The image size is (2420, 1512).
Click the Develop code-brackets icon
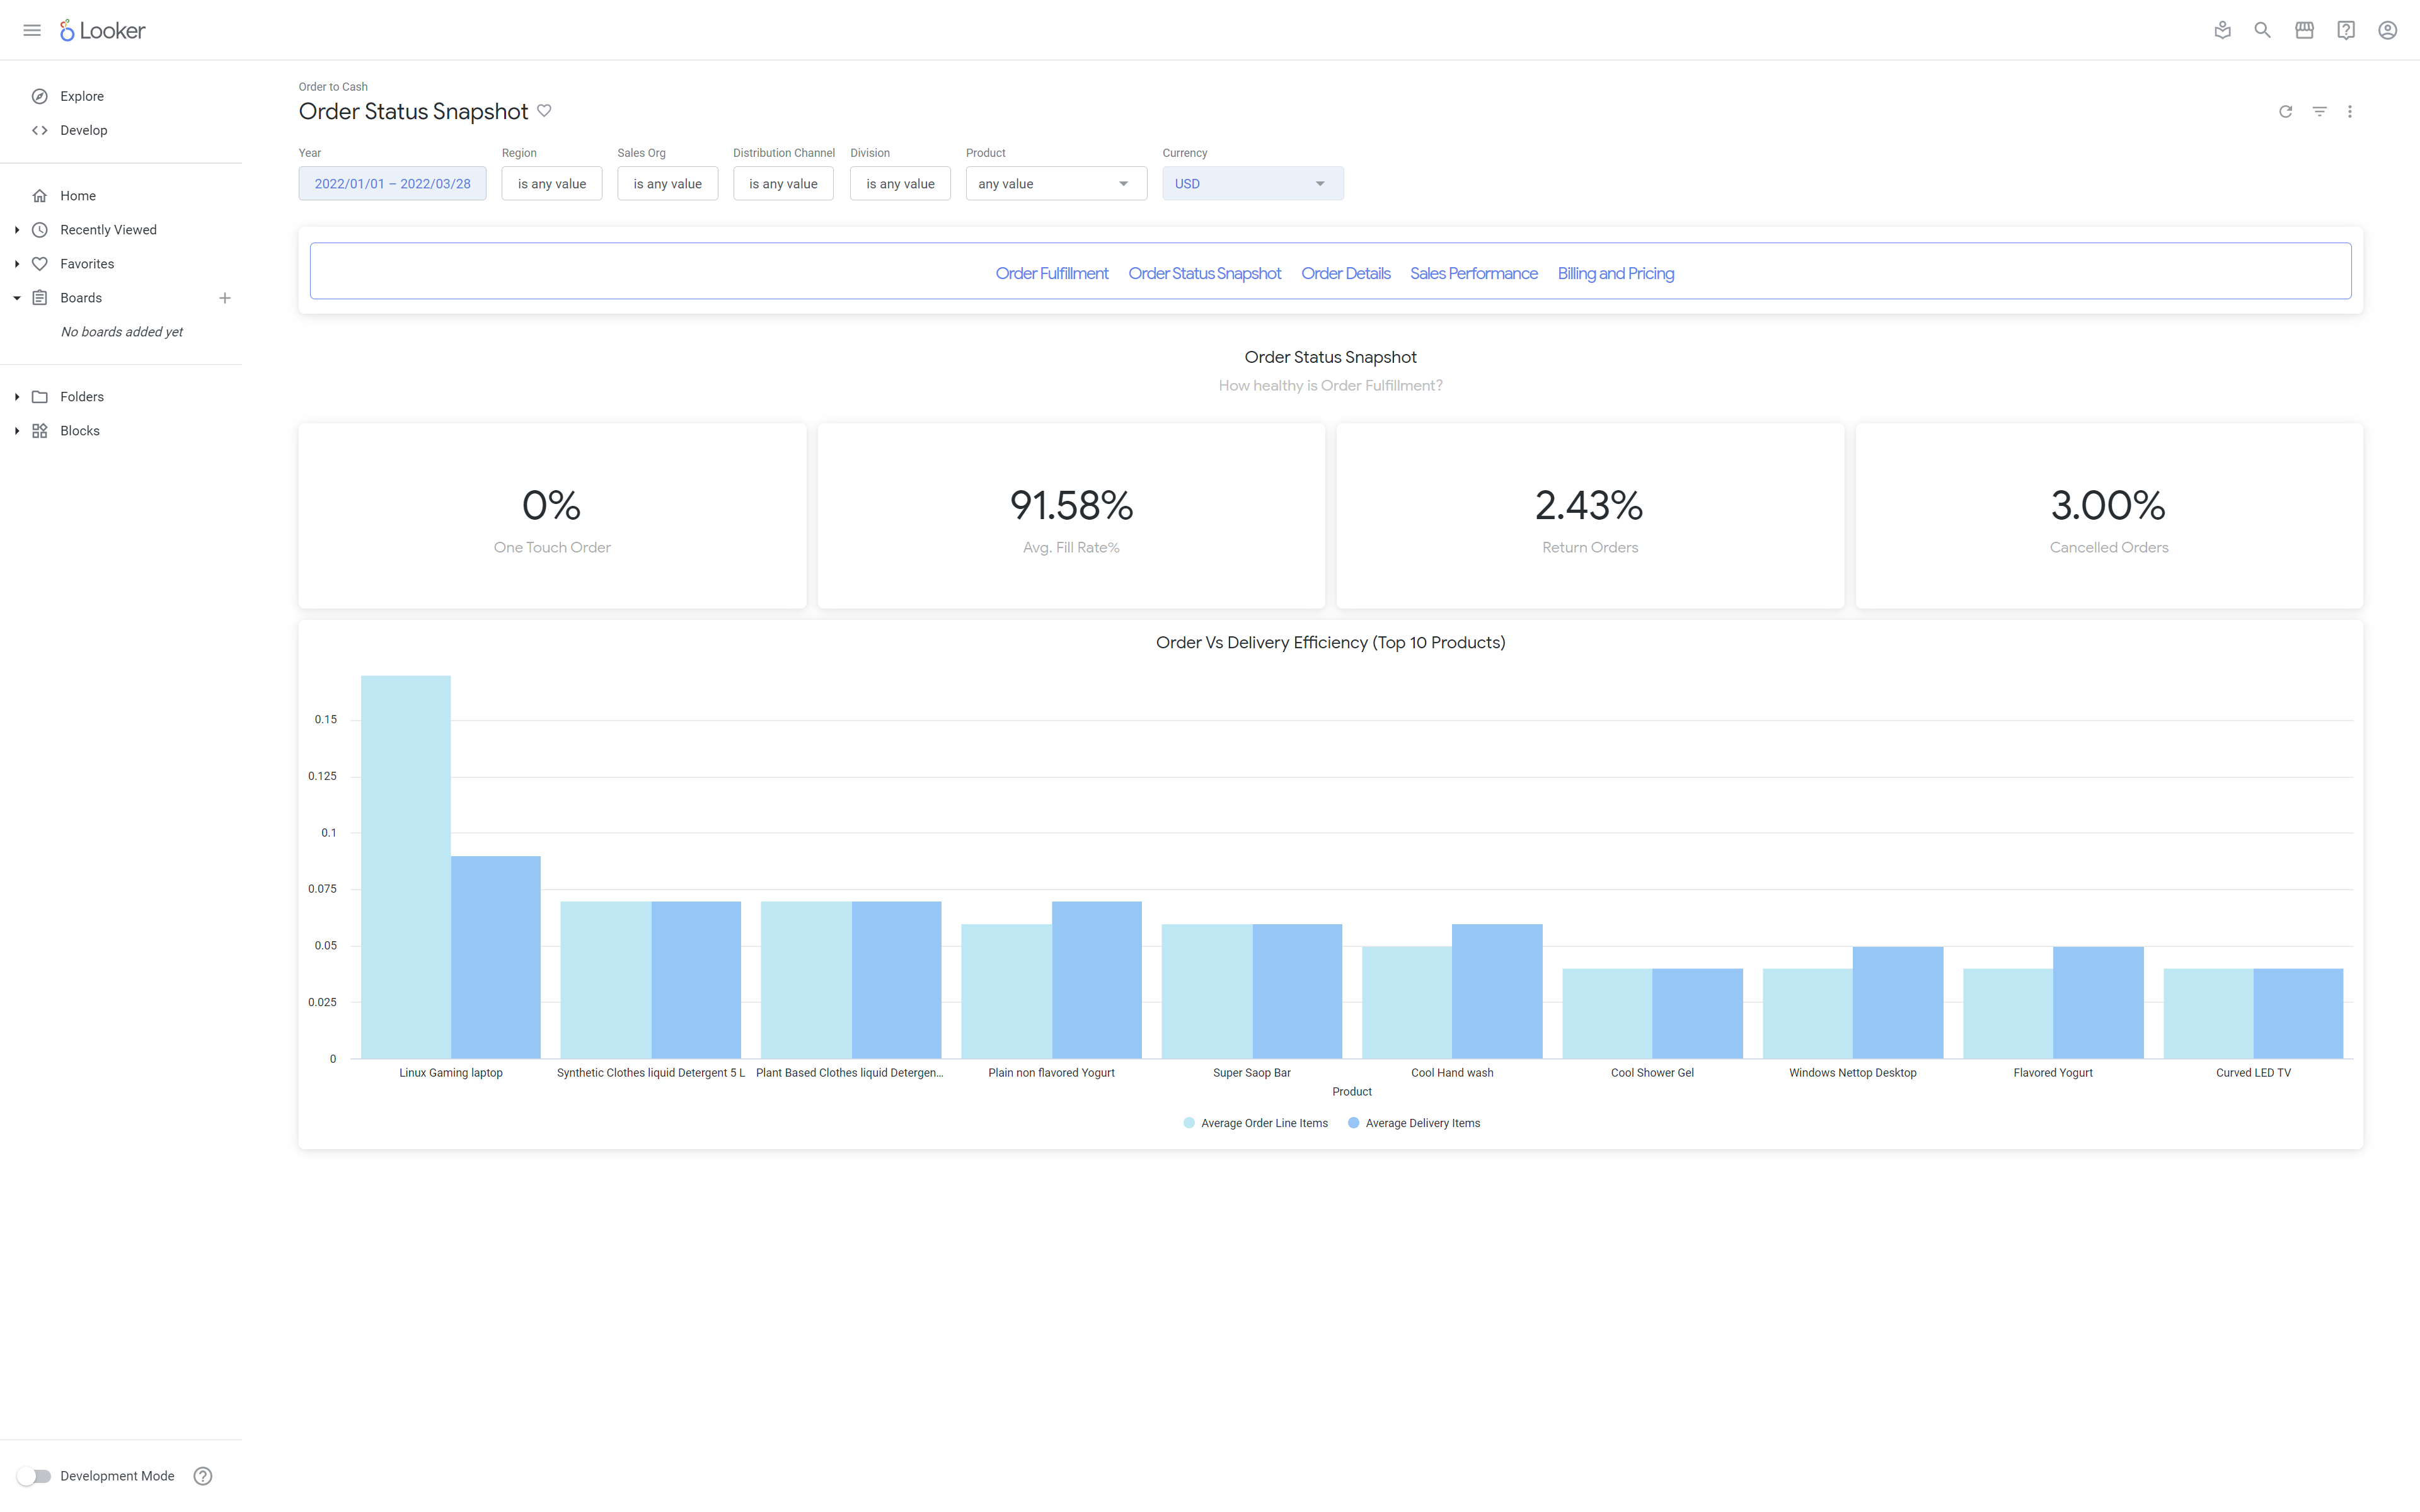(x=40, y=130)
